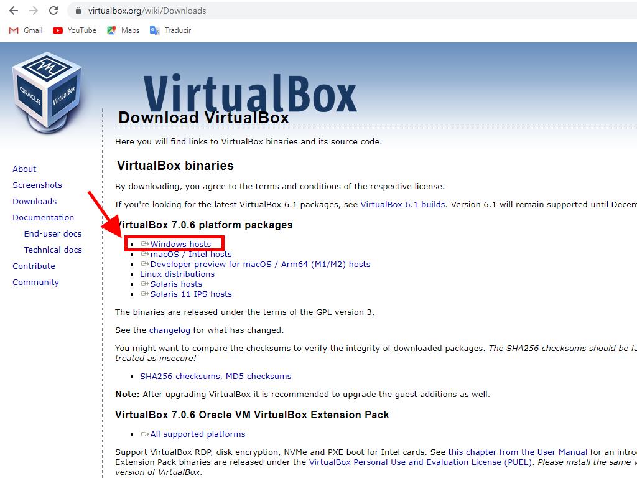Viewport: 637px width, 478px height.
Task: Open the changelog link
Action: (x=169, y=330)
